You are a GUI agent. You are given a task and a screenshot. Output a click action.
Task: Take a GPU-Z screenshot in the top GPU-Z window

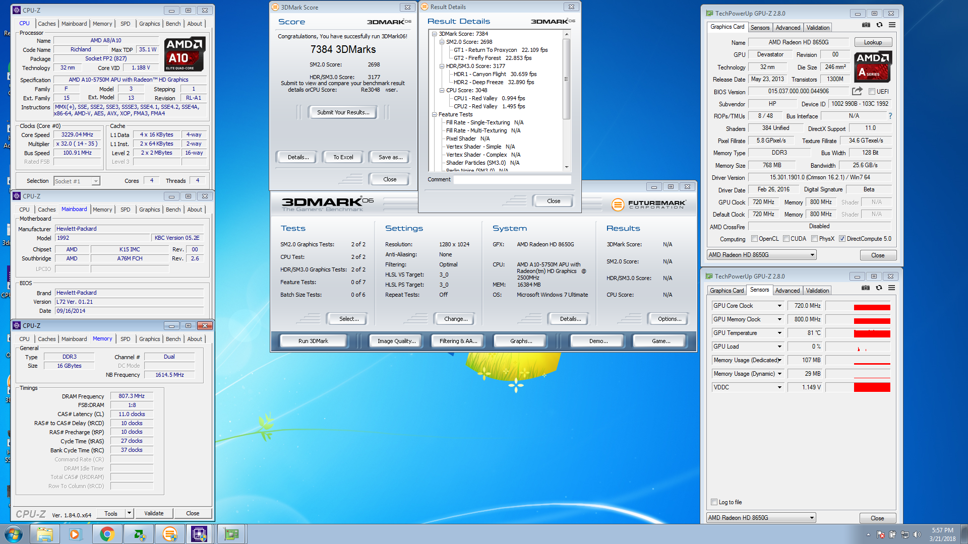tap(866, 25)
